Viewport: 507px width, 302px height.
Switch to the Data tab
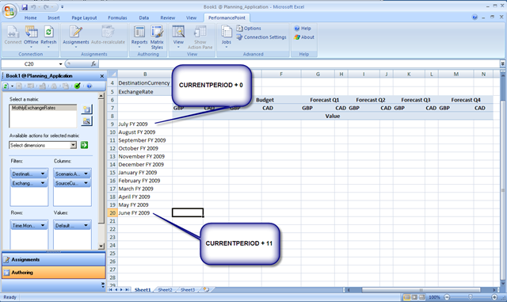(x=144, y=17)
